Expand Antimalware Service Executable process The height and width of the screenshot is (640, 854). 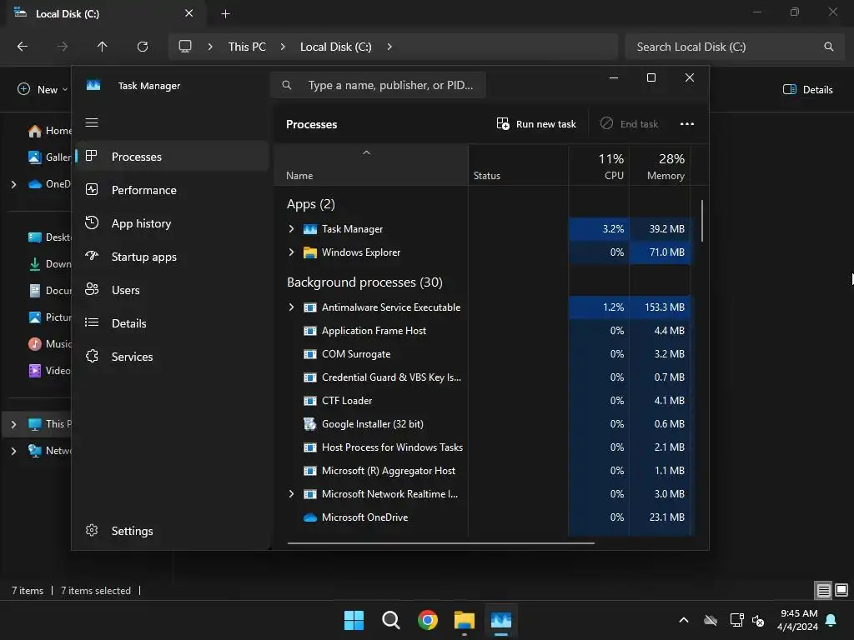pos(291,307)
